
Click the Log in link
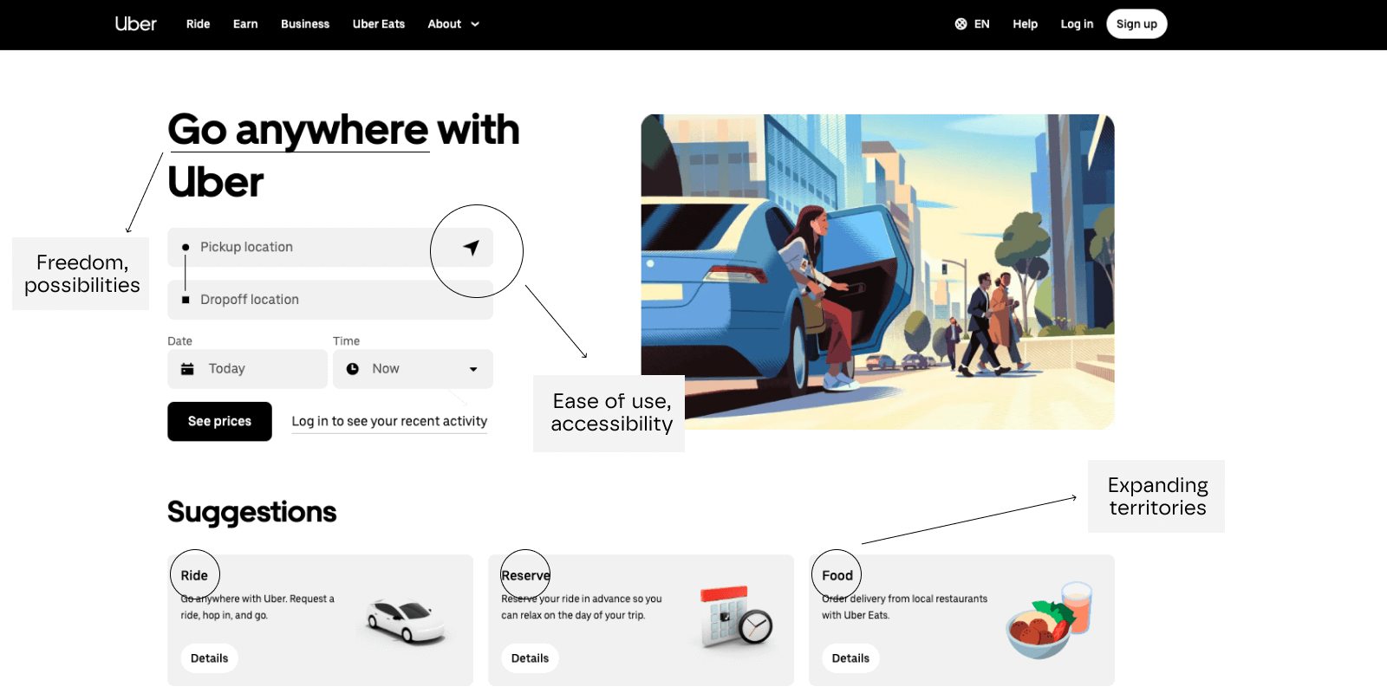tap(1077, 24)
